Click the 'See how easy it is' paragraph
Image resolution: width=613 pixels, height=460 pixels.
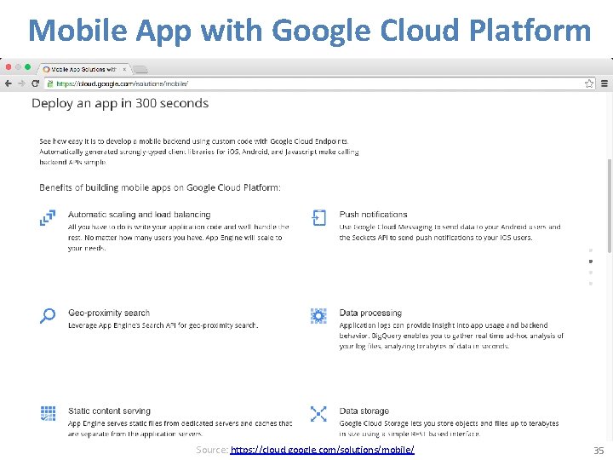click(x=199, y=152)
